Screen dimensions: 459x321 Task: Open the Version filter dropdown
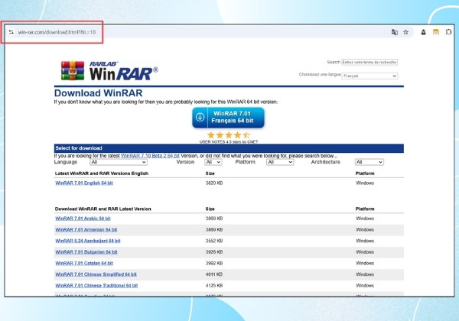[213, 162]
